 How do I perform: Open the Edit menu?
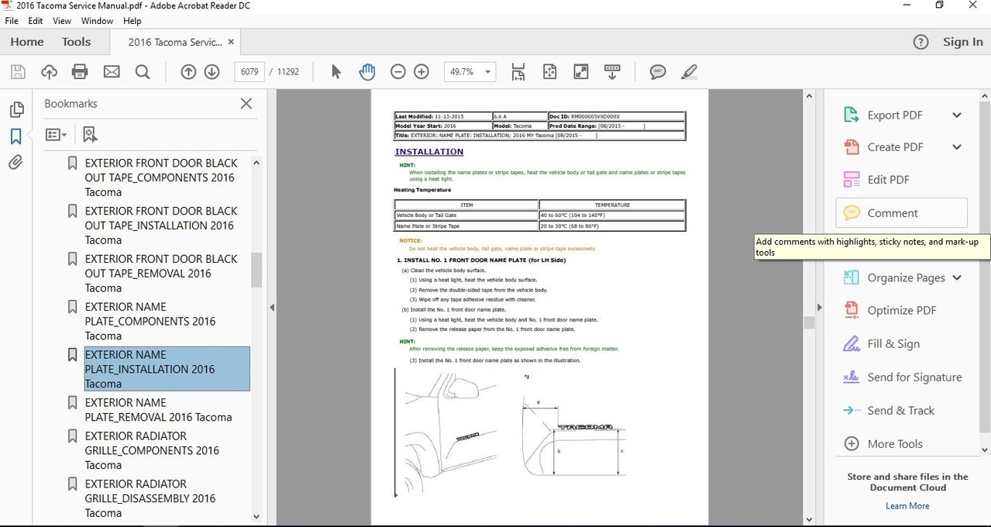36,21
